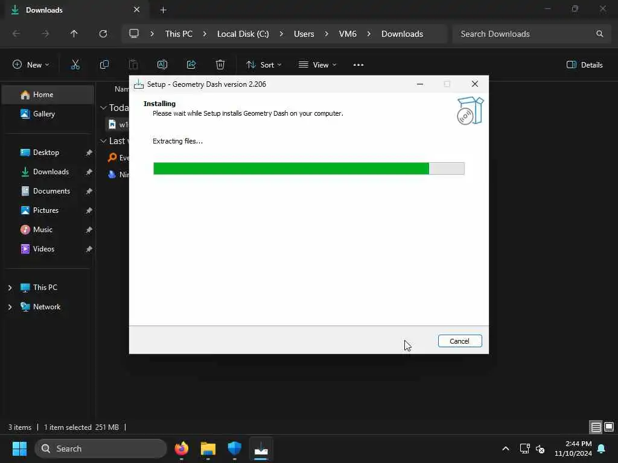Viewport: 618px width, 463px height.
Task: Open Local Disk (C:) breadcrumb
Action: click(243, 34)
